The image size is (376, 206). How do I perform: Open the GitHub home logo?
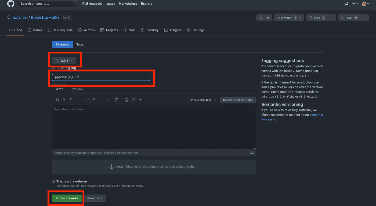[x=11, y=3]
